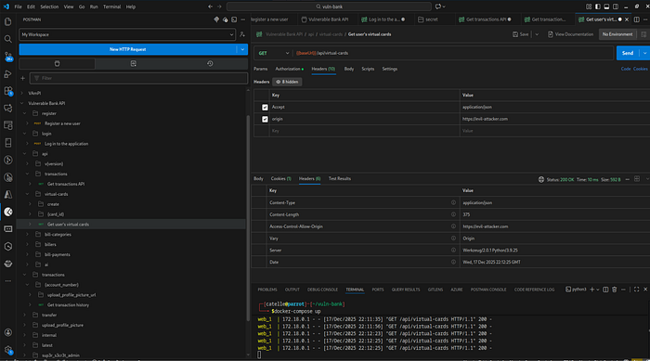Maximize the terminal panel size
Viewport: 650px width, 361px height.
(636, 290)
